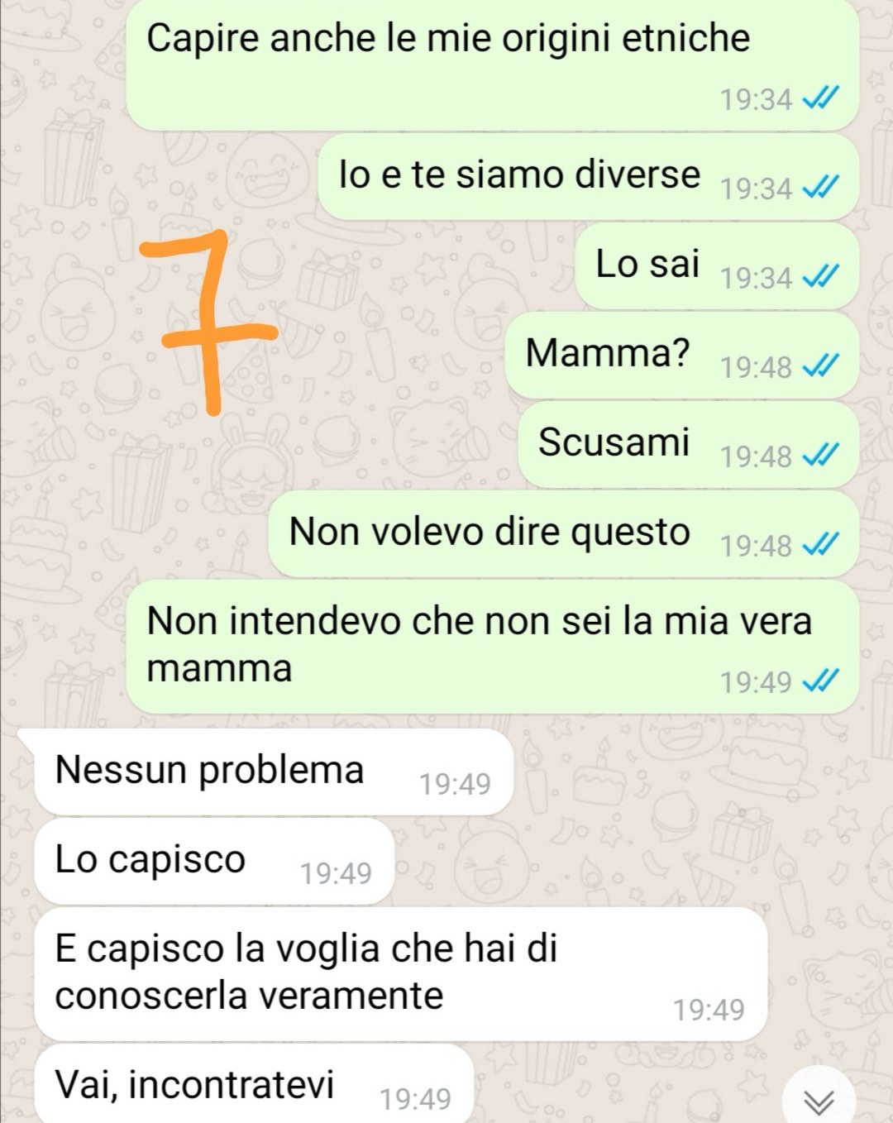
Task: Select the 'Non volevo dire questo' message text
Action: [x=489, y=532]
